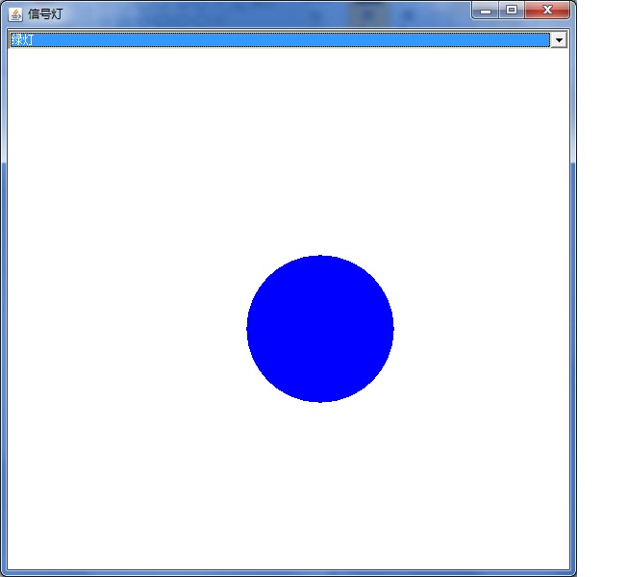Click the blue signal light circle
This screenshot has height=577, width=628.
pyautogui.click(x=320, y=329)
